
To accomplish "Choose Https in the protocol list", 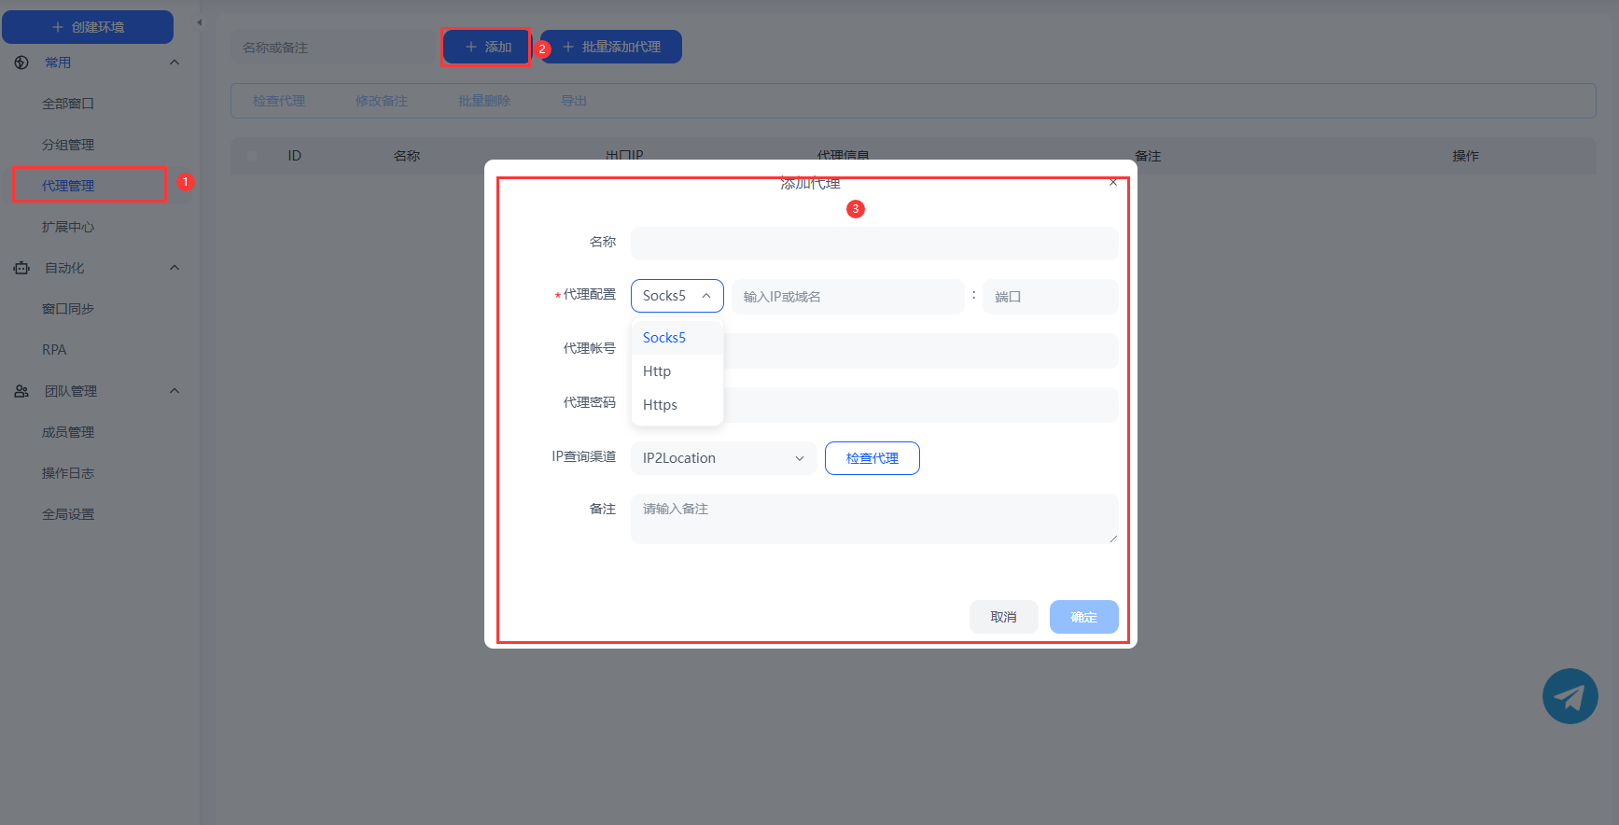I will point(660,405).
